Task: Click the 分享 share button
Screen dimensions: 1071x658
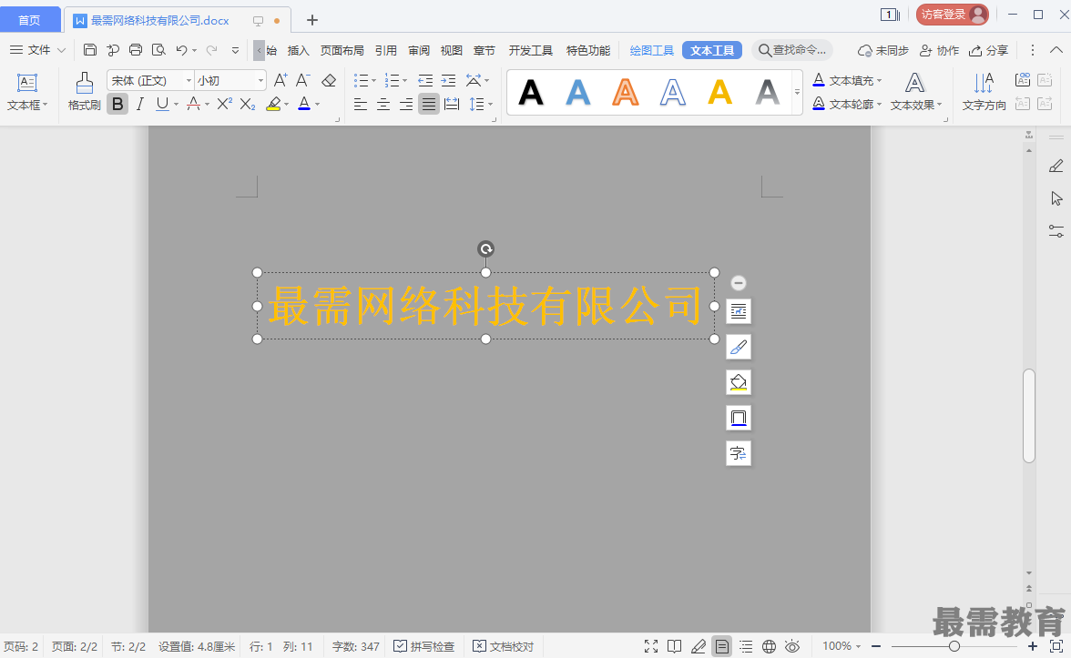Action: click(x=988, y=51)
